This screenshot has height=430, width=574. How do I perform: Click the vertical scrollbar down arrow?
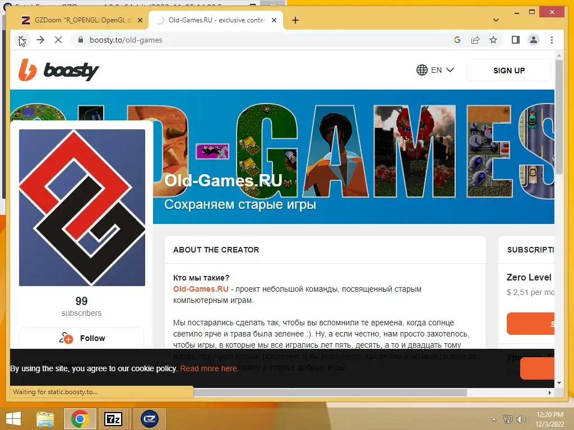tap(559, 383)
